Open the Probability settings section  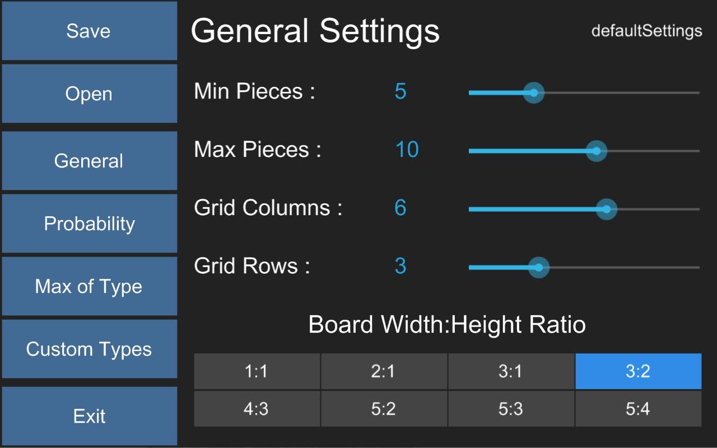[x=89, y=223]
